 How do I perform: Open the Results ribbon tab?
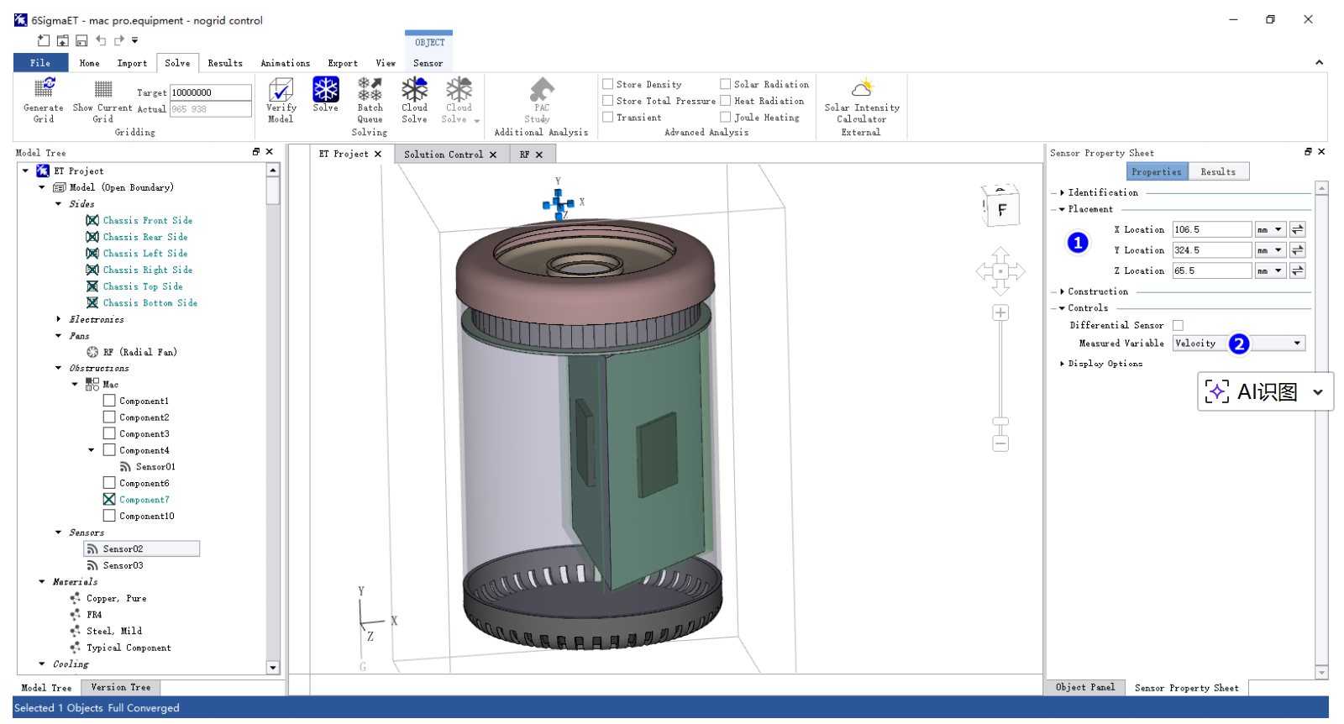pyautogui.click(x=225, y=63)
